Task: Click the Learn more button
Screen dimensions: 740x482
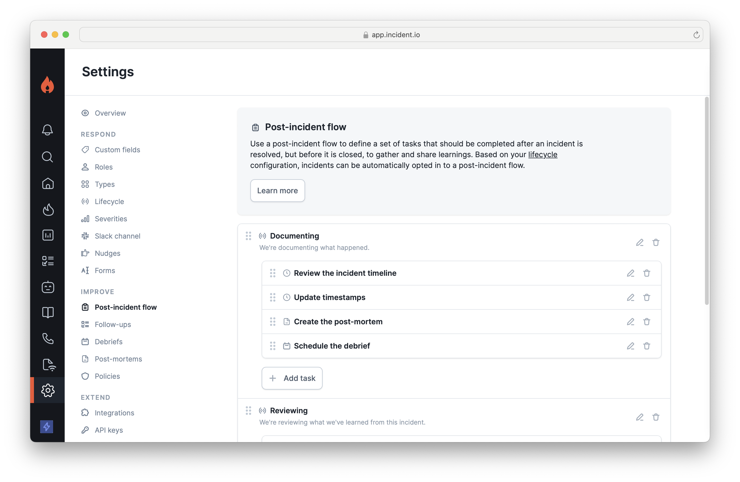Action: 277,190
